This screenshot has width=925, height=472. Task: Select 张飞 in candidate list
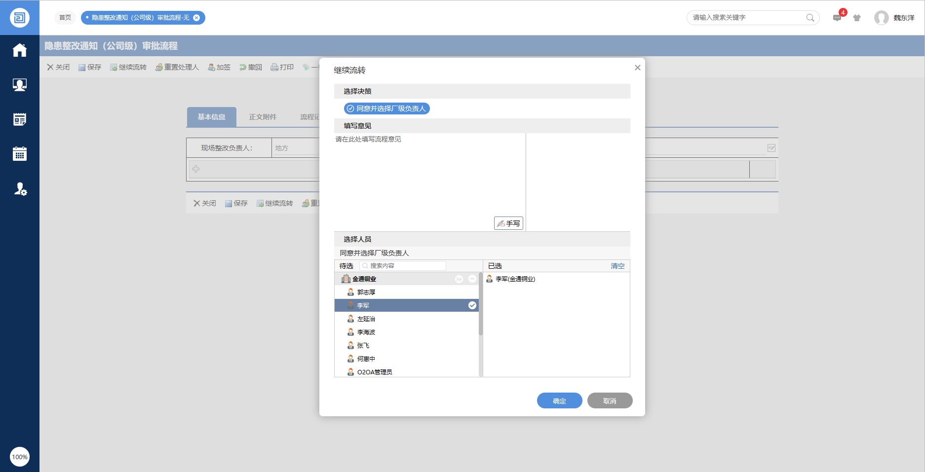point(407,346)
